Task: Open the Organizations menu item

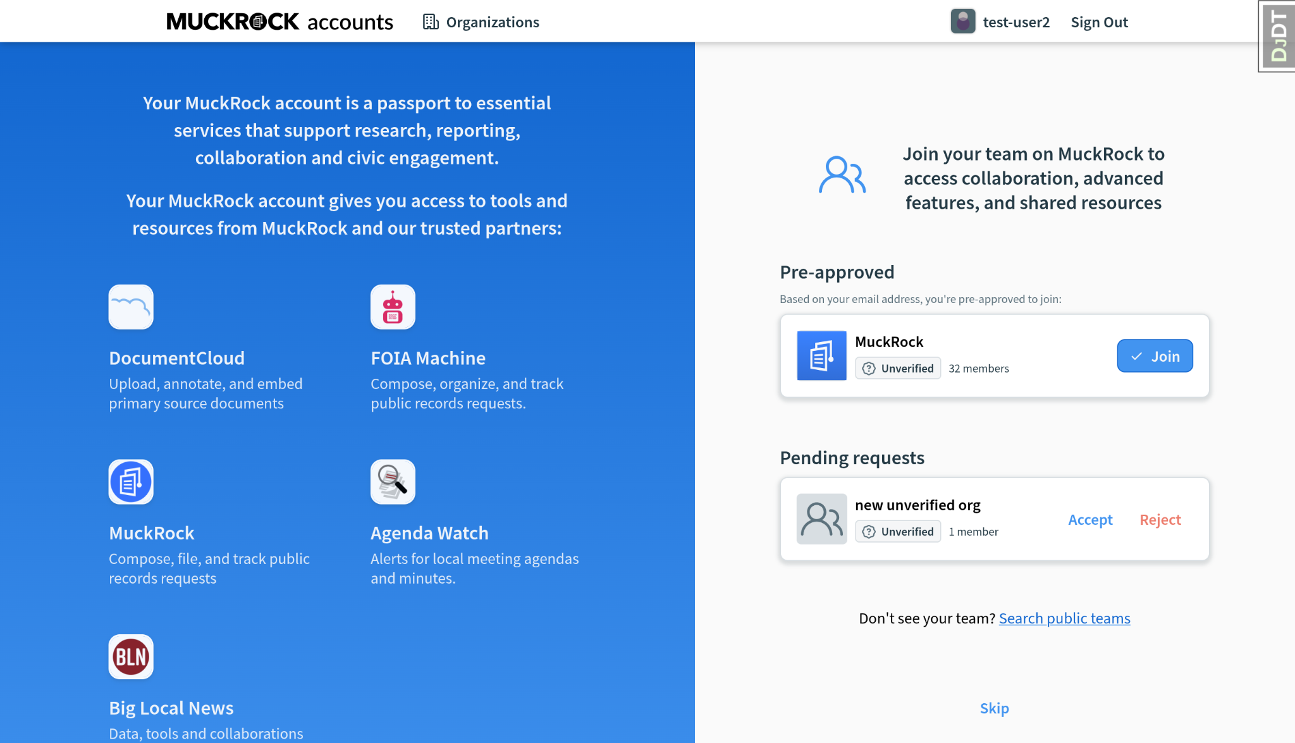Action: 481,22
